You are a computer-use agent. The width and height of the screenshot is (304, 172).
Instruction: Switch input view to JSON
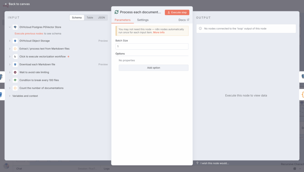coord(102,17)
